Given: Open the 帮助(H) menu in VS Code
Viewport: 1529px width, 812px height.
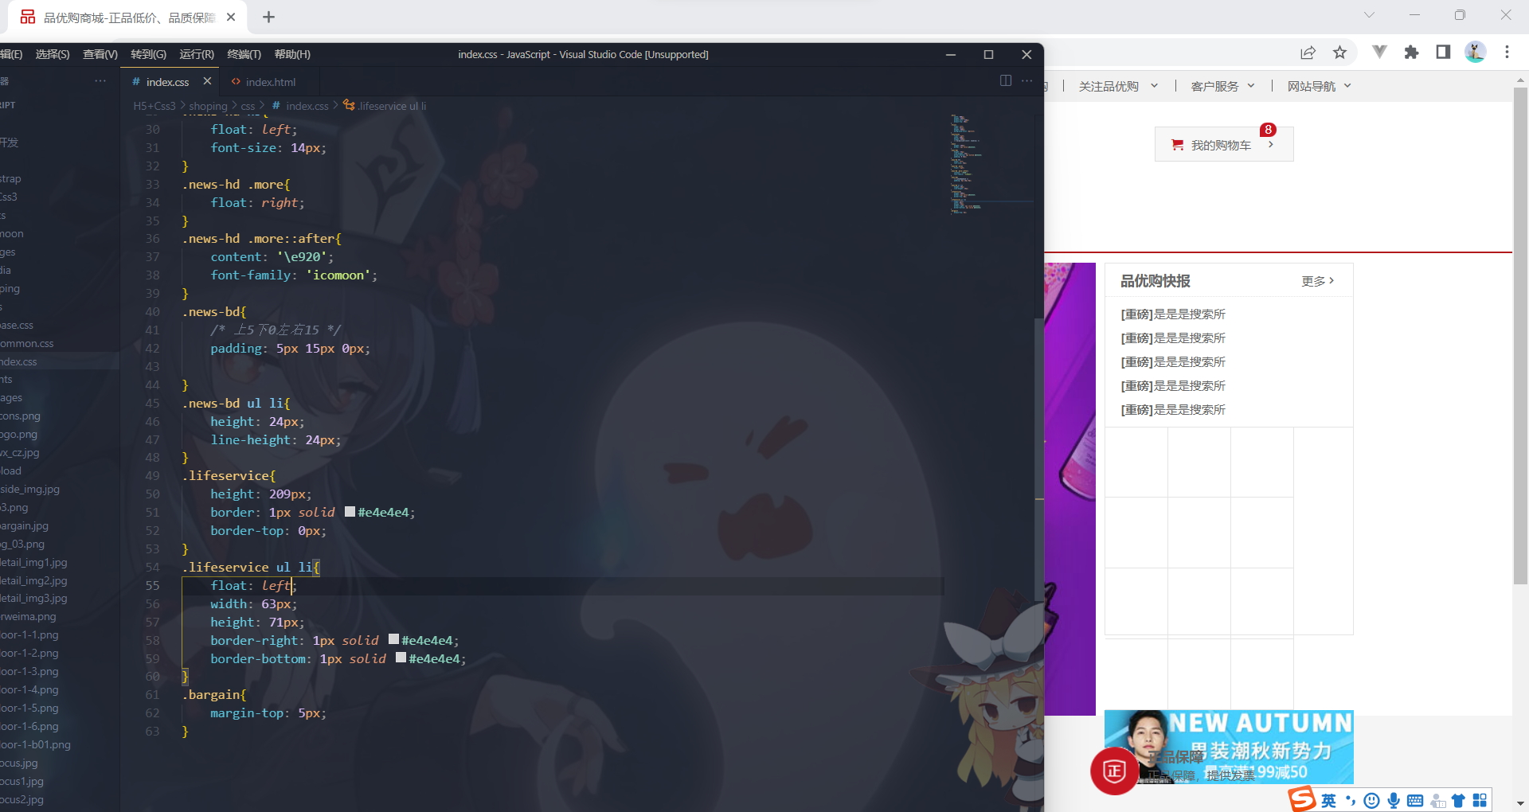Looking at the screenshot, I should pyautogui.click(x=292, y=54).
